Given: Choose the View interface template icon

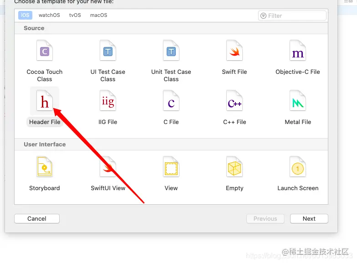Looking at the screenshot, I should (x=171, y=167).
